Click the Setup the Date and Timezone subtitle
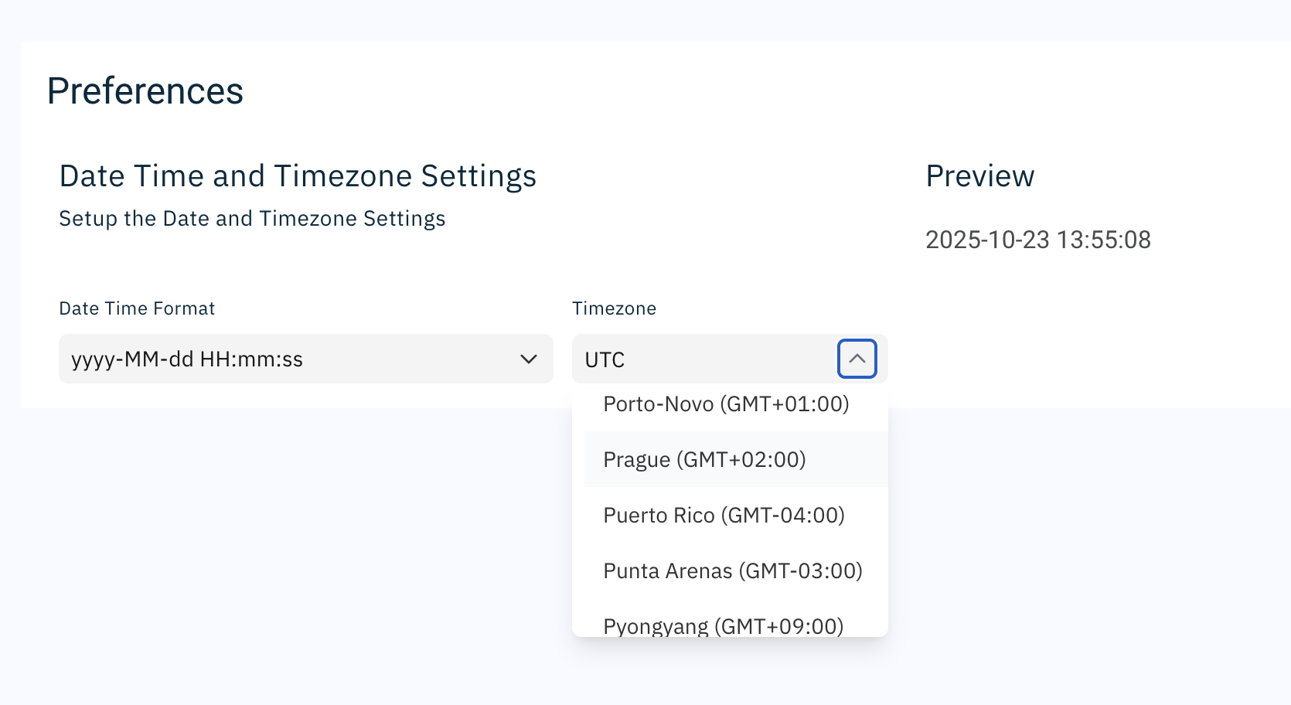1291x705 pixels. [252, 219]
